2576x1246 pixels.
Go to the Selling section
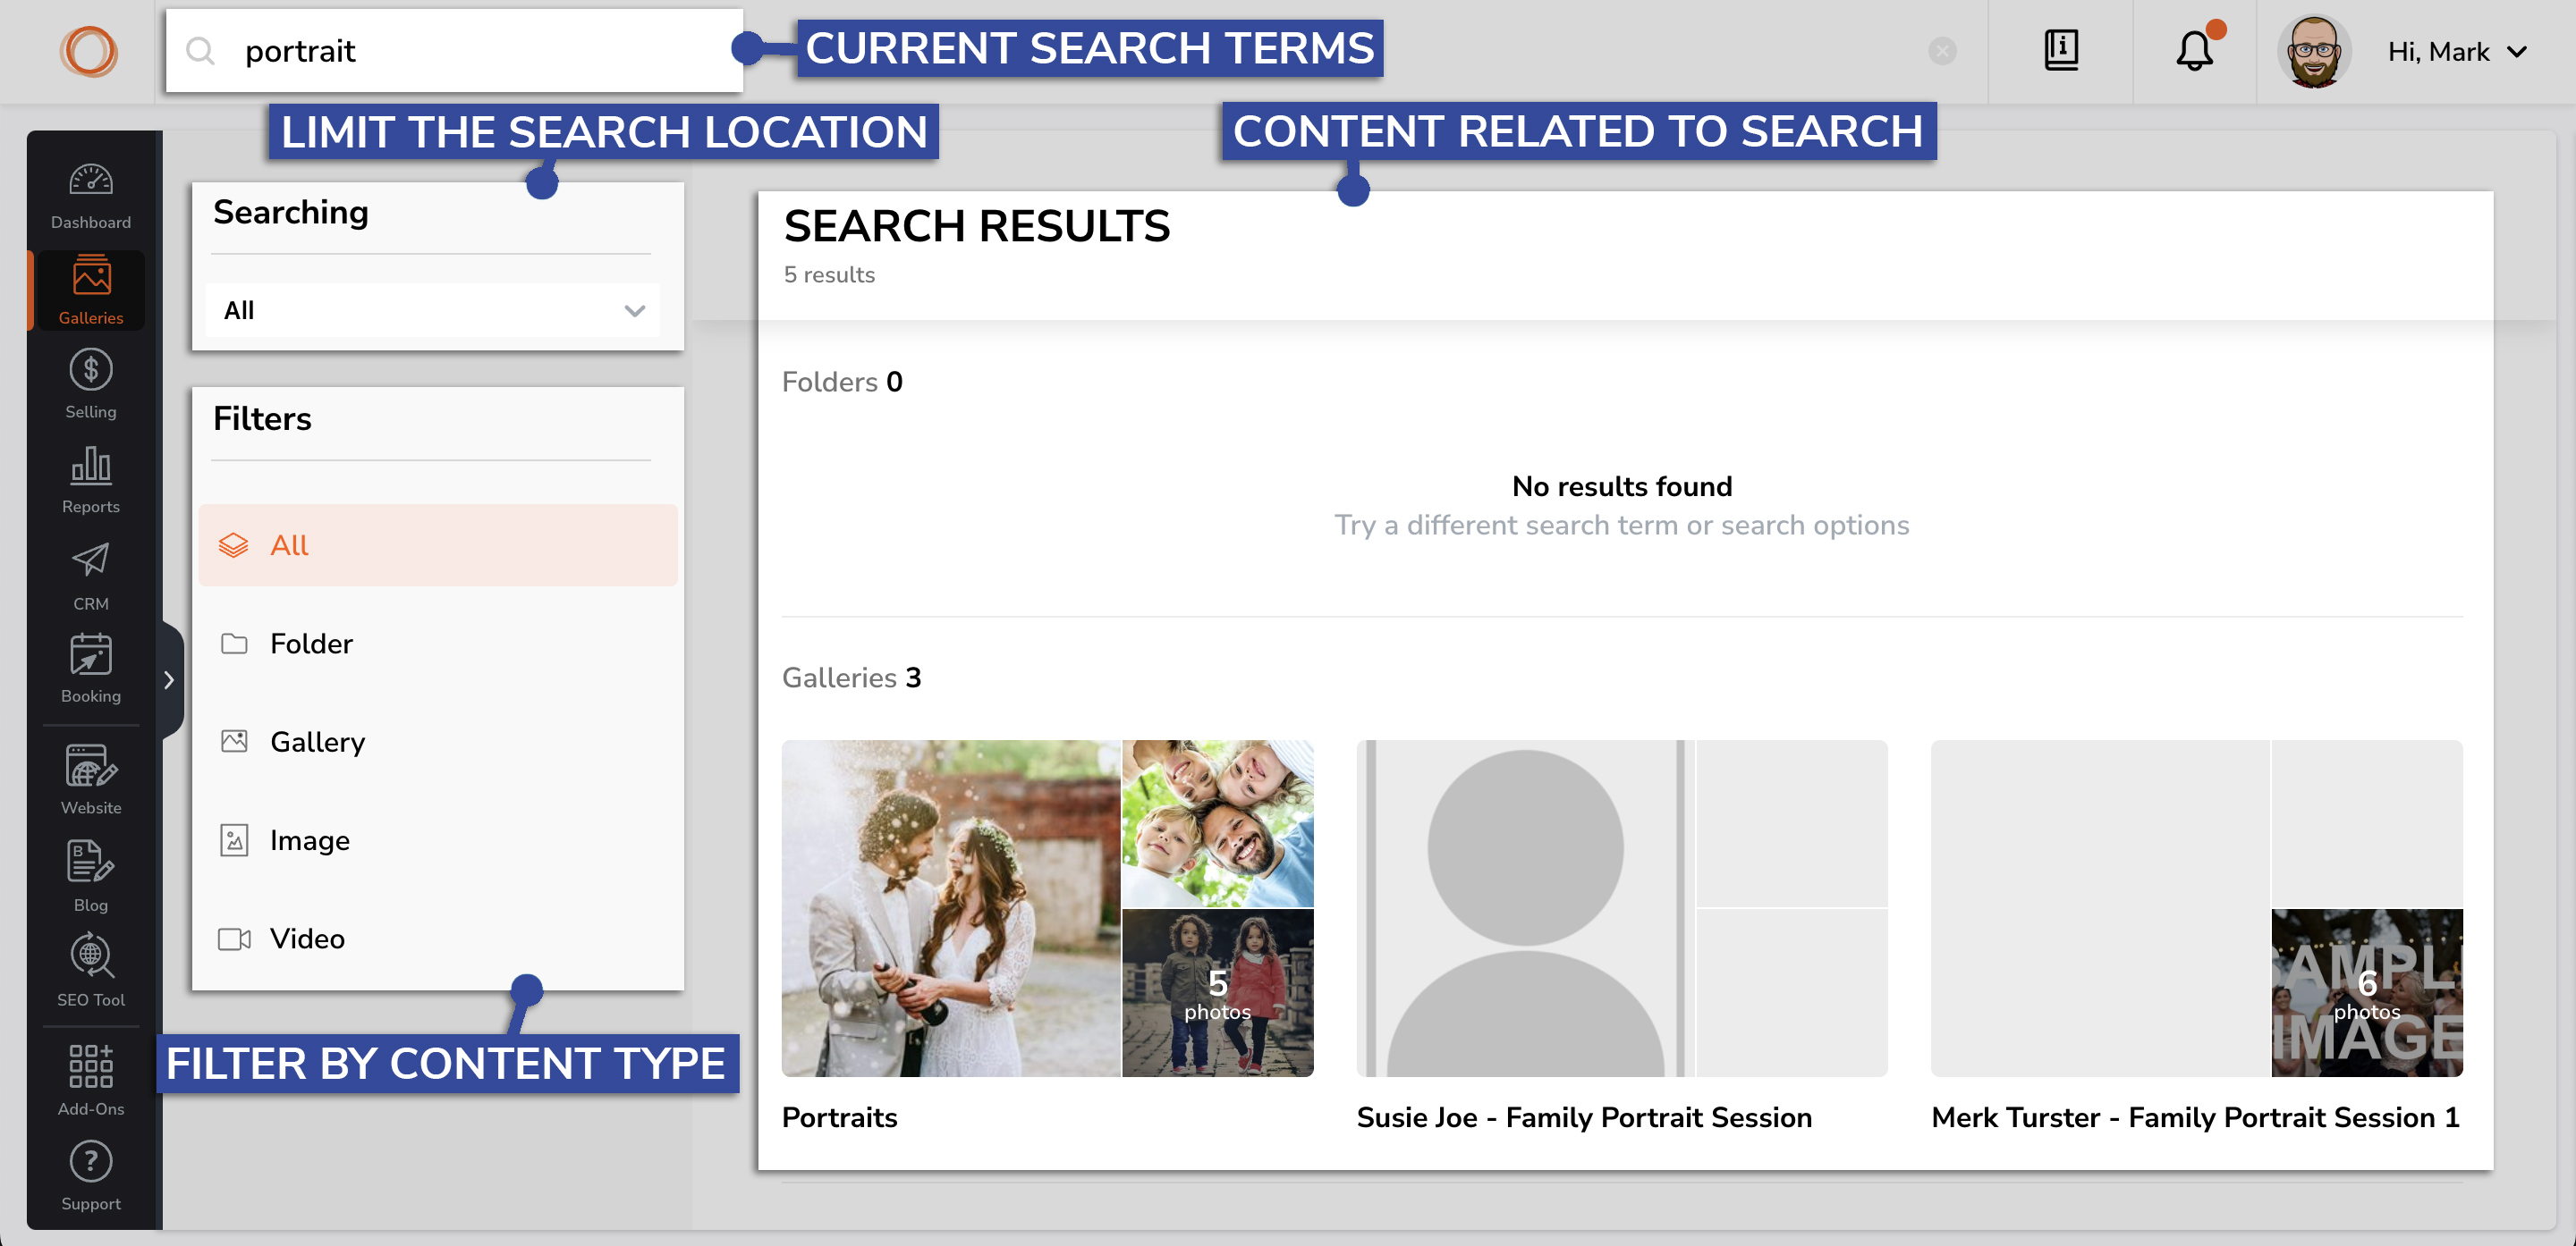coord(91,384)
